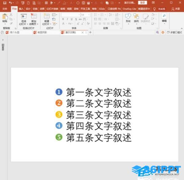Click the ribbon display options icon
Viewport: 184px width, 180px height.
click(153, 3)
